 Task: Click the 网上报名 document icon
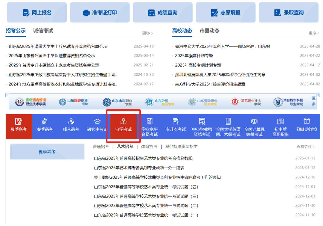click(x=26, y=13)
